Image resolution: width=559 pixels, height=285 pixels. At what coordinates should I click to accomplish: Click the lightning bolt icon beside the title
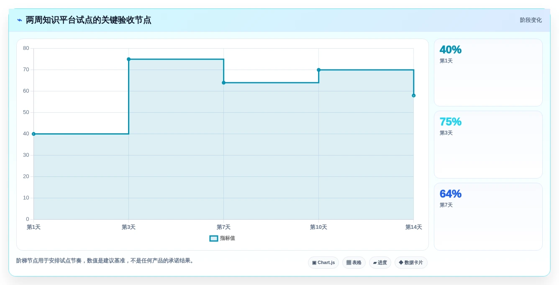point(20,20)
